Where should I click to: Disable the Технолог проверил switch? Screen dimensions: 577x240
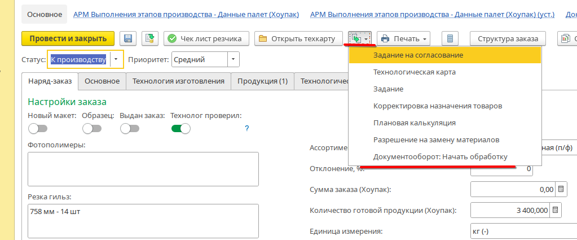[x=181, y=128]
